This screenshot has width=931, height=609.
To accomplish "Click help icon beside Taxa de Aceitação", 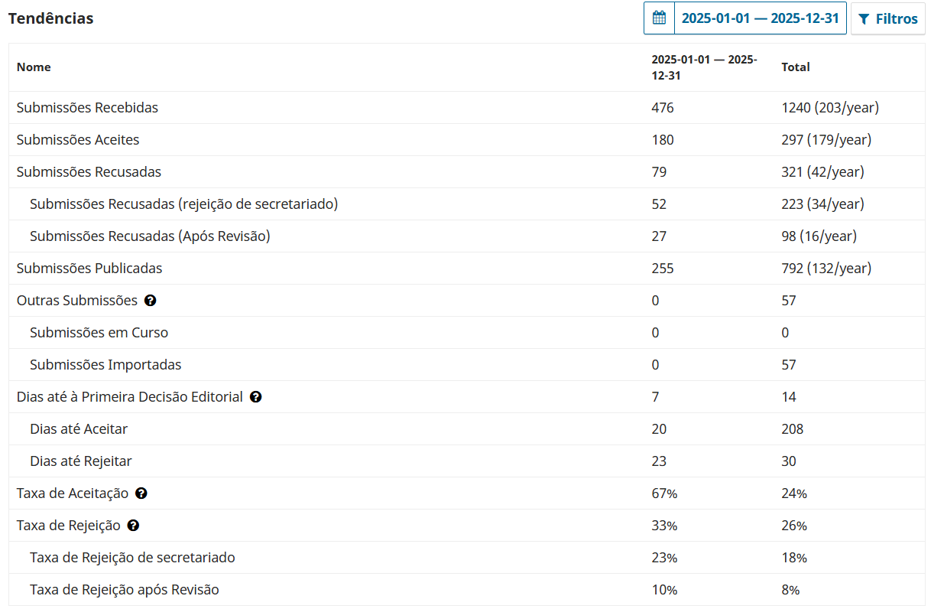I will tap(141, 493).
